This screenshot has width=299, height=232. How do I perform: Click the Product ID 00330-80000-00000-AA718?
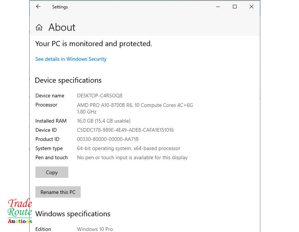pyautogui.click(x=108, y=139)
